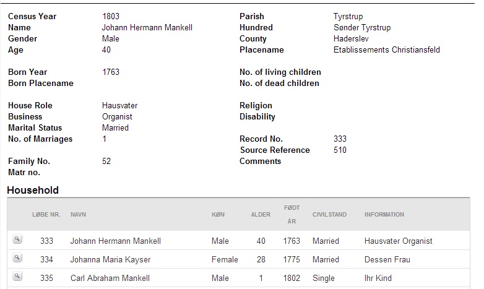Click the Parish value Tyrstrup
Viewport: 484px width, 289px height.
348,16
